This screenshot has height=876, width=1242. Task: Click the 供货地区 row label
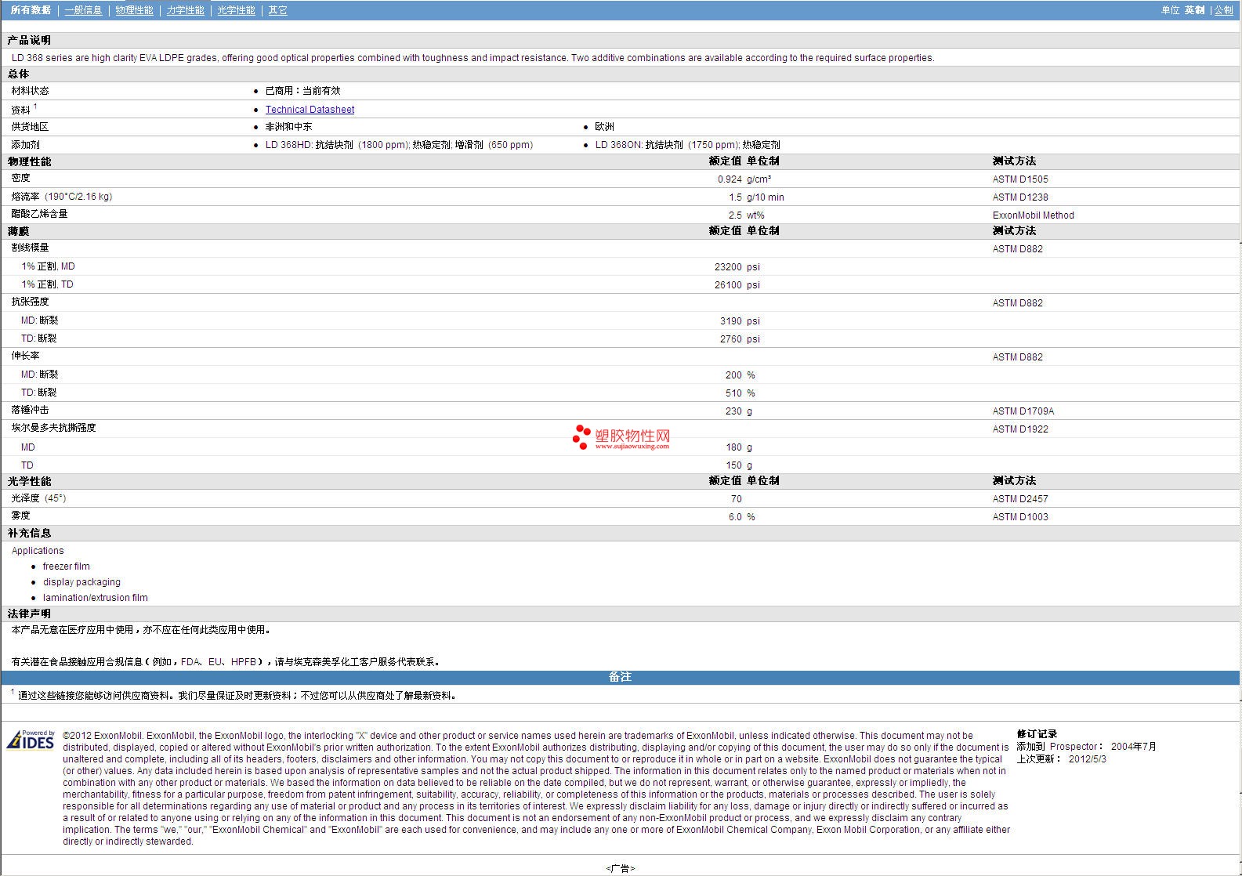coord(30,127)
